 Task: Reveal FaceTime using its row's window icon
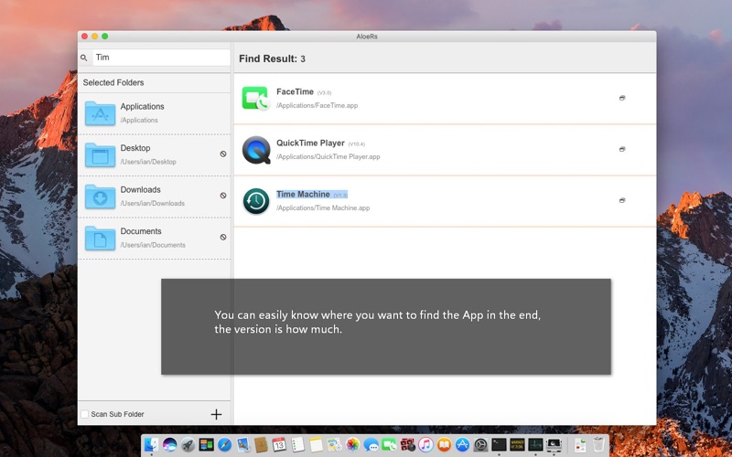(622, 98)
